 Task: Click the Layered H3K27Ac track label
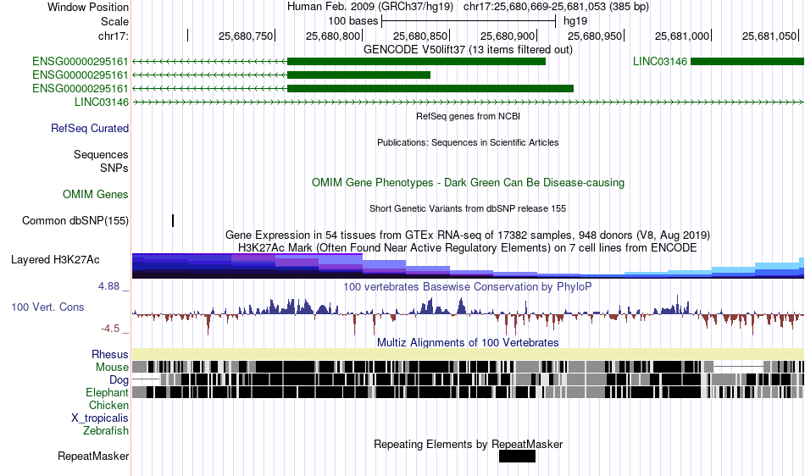point(55,259)
